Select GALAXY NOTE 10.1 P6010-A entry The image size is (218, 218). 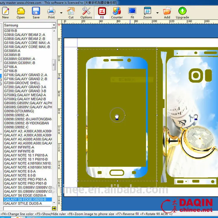pos(26,155)
